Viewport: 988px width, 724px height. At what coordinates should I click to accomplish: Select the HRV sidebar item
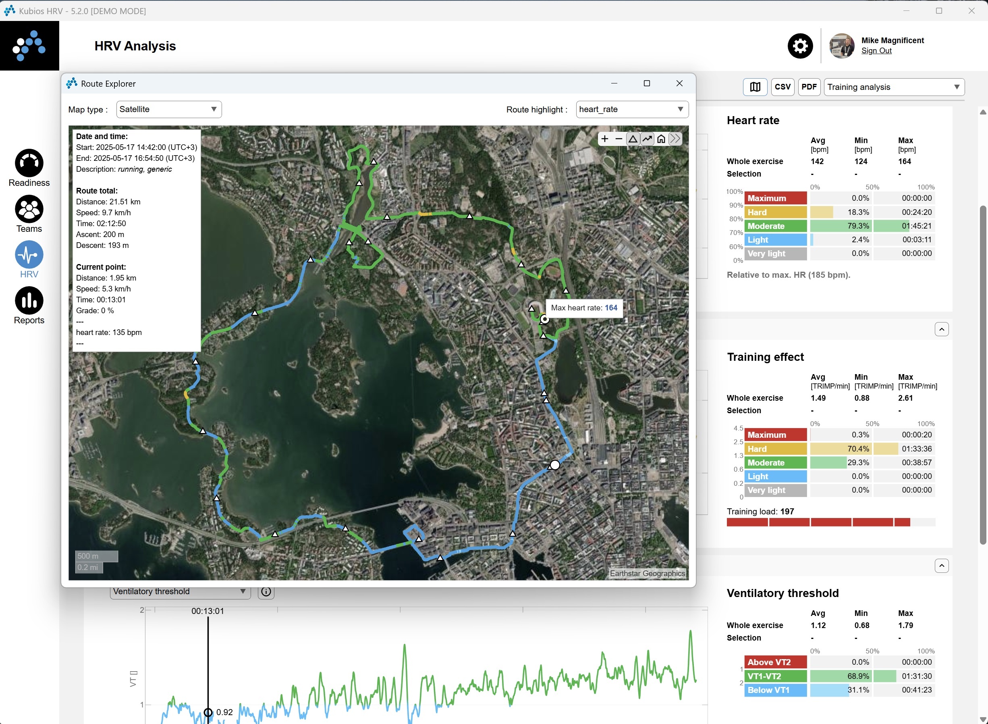tap(29, 260)
